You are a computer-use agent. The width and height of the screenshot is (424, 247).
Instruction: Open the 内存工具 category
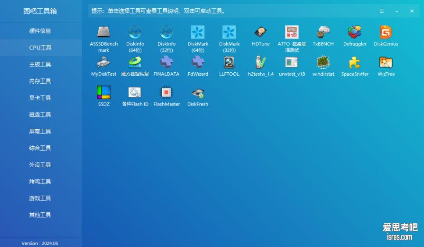coord(41,81)
